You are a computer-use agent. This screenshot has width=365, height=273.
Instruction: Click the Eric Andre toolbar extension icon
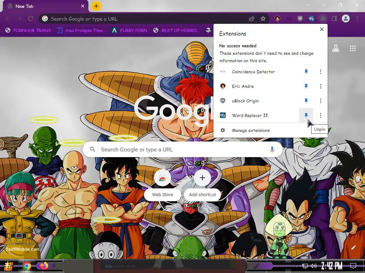(277, 18)
